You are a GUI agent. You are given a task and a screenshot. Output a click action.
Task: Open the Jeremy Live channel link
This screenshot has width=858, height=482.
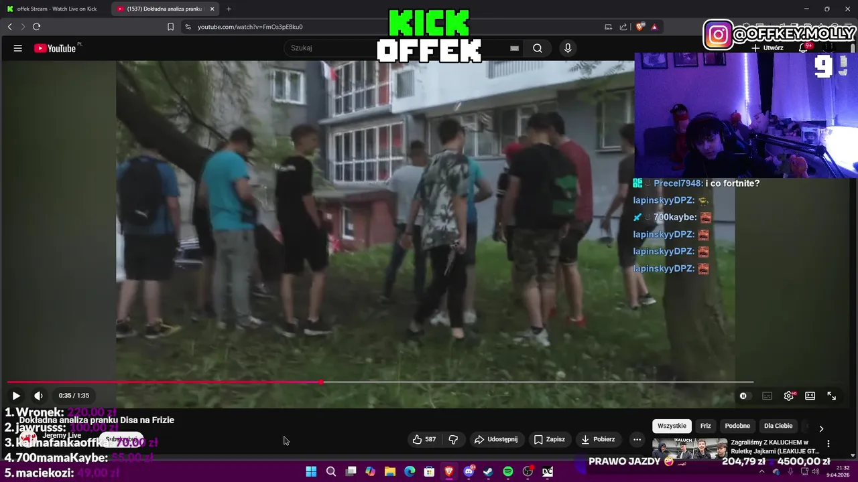[62, 436]
